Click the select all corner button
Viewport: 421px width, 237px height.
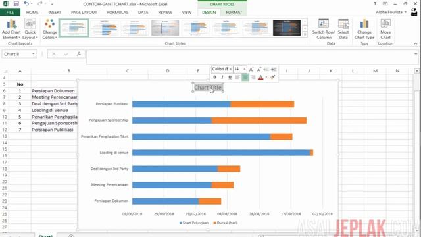[5, 71]
